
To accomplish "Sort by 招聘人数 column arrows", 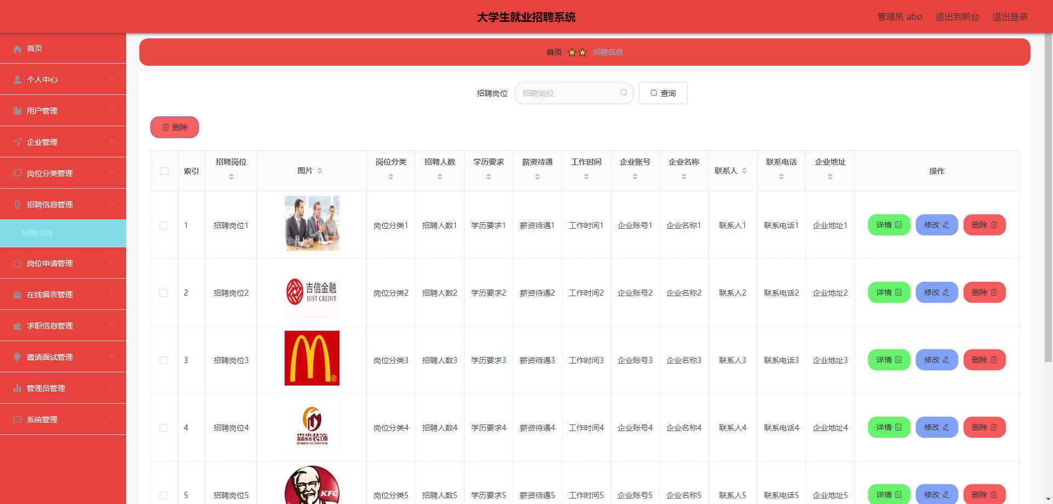I will (x=440, y=177).
